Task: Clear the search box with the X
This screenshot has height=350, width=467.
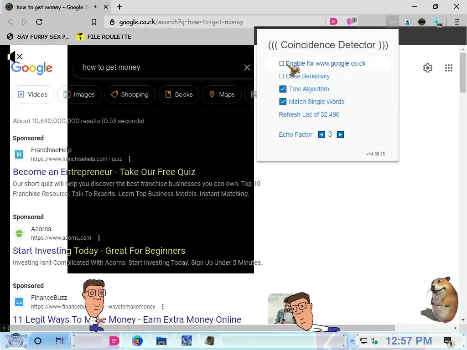Action: 247,67
